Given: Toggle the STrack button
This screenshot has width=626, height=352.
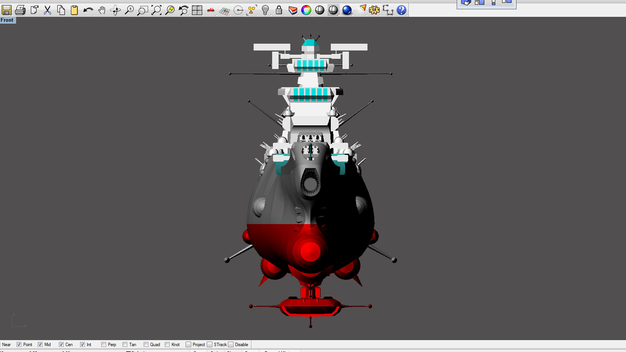Looking at the screenshot, I should pyautogui.click(x=210, y=345).
